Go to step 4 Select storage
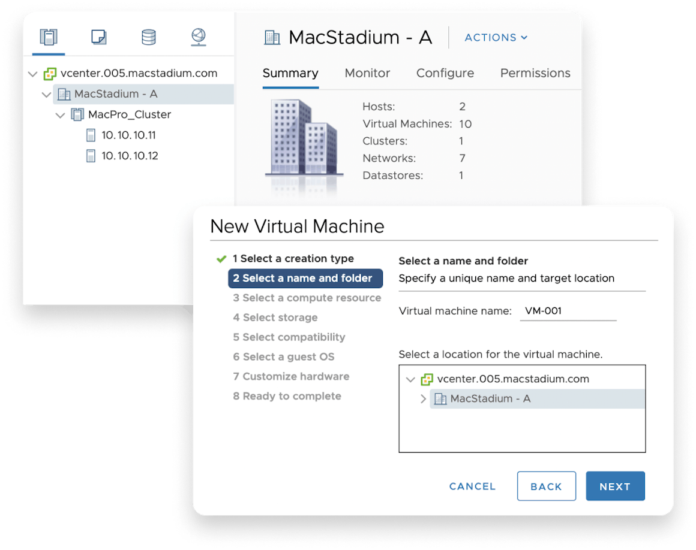Image resolution: width=696 pixels, height=550 pixels. [275, 318]
